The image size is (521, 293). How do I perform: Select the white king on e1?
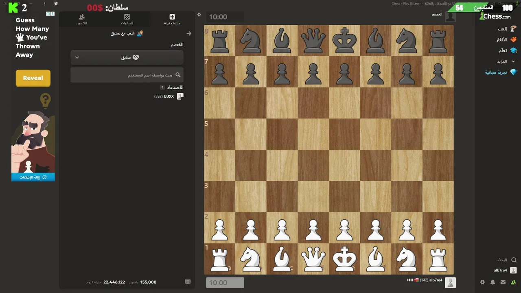pyautogui.click(x=344, y=258)
